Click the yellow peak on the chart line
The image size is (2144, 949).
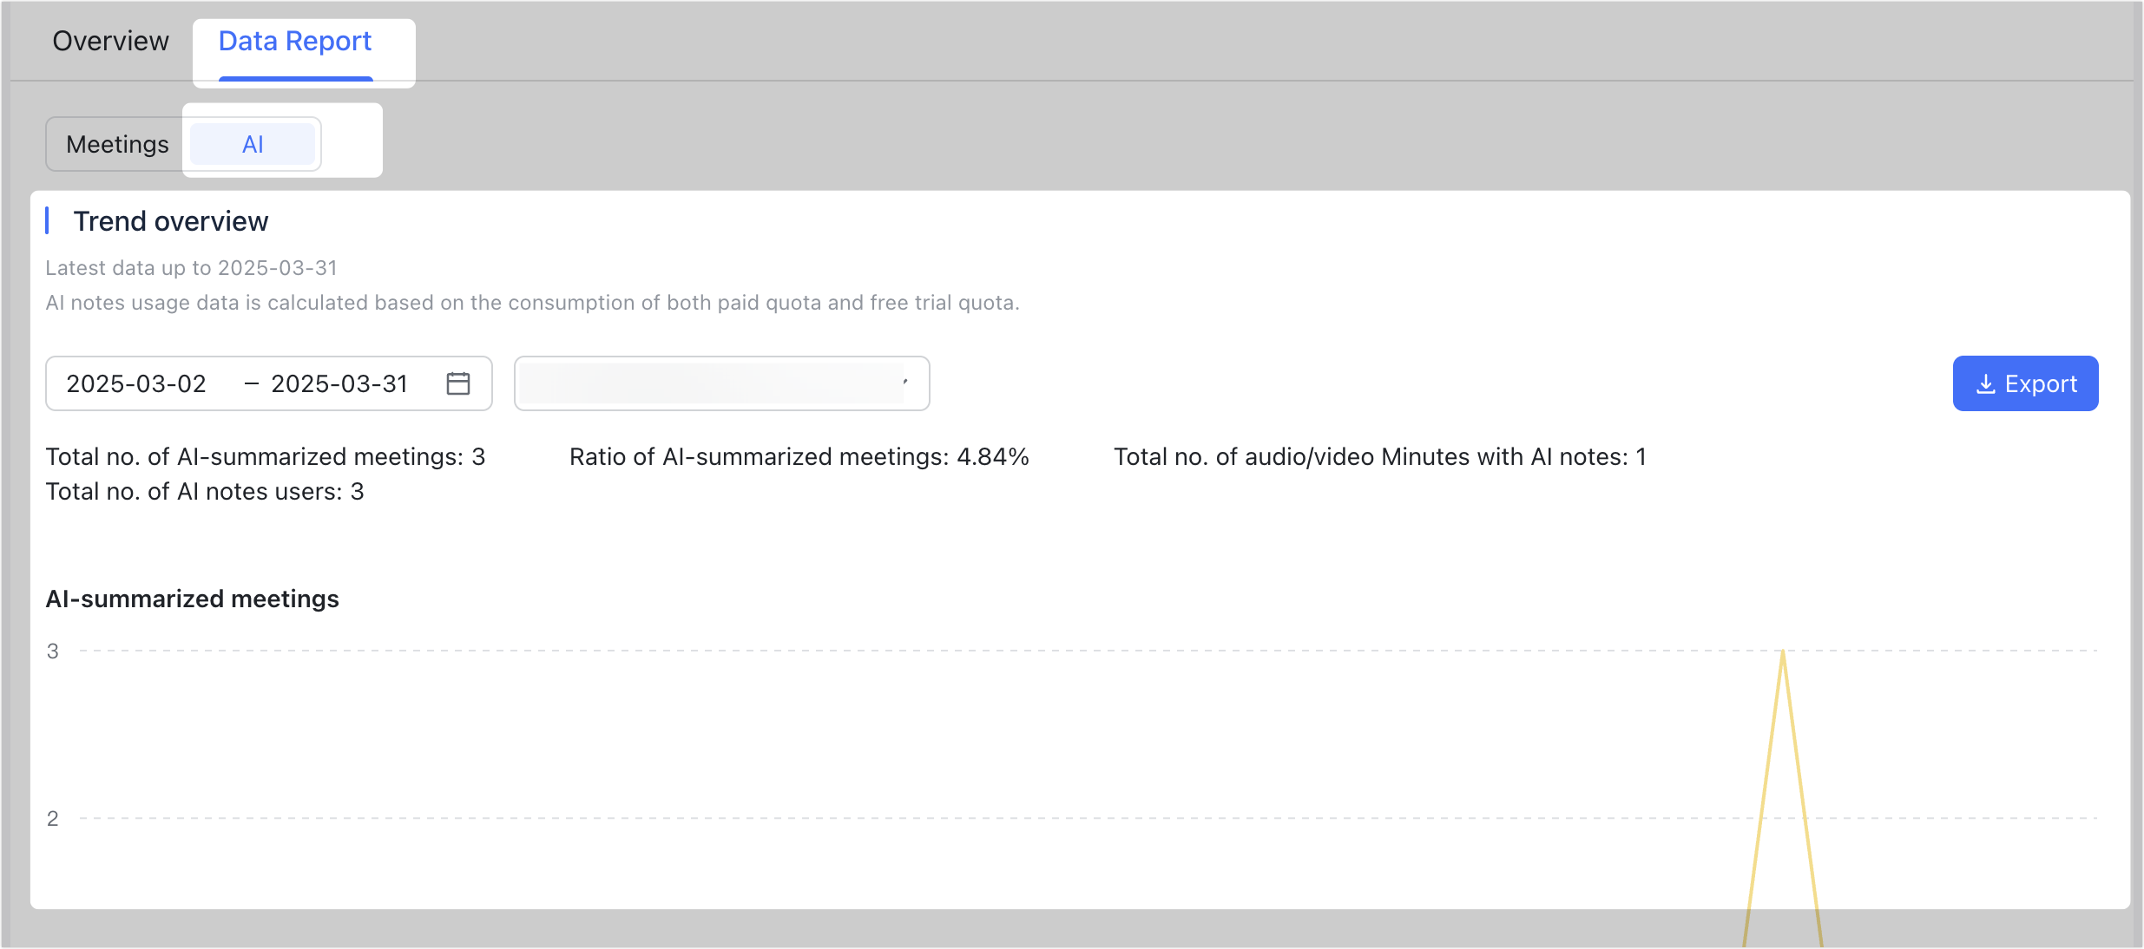1783,652
